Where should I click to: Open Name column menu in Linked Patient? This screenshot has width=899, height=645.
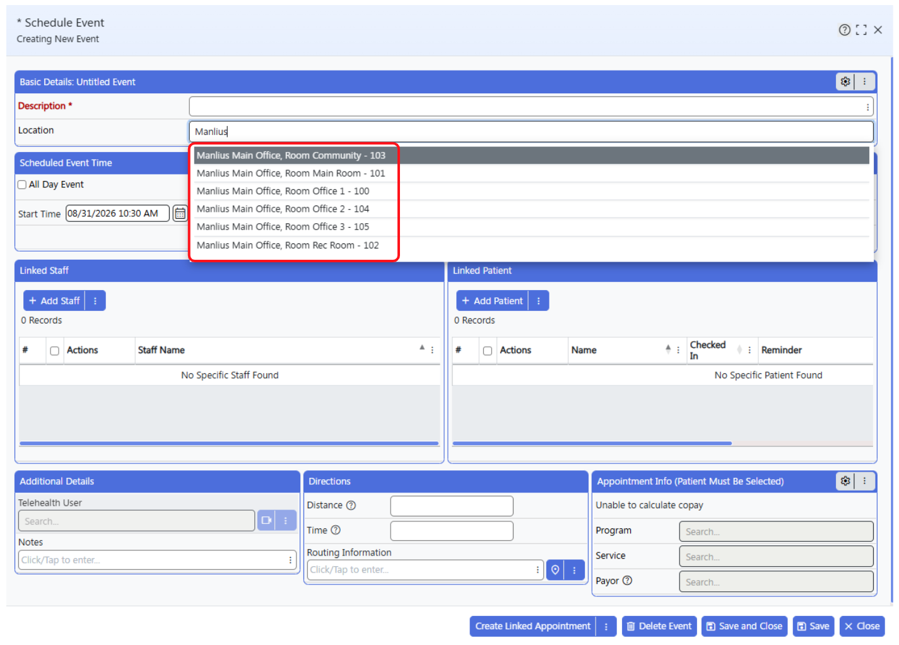(678, 350)
